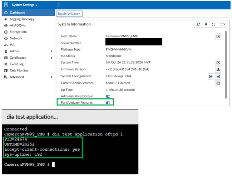Click the hamburger menu icon in header
The width and height of the screenshot is (232, 176).
59,5
